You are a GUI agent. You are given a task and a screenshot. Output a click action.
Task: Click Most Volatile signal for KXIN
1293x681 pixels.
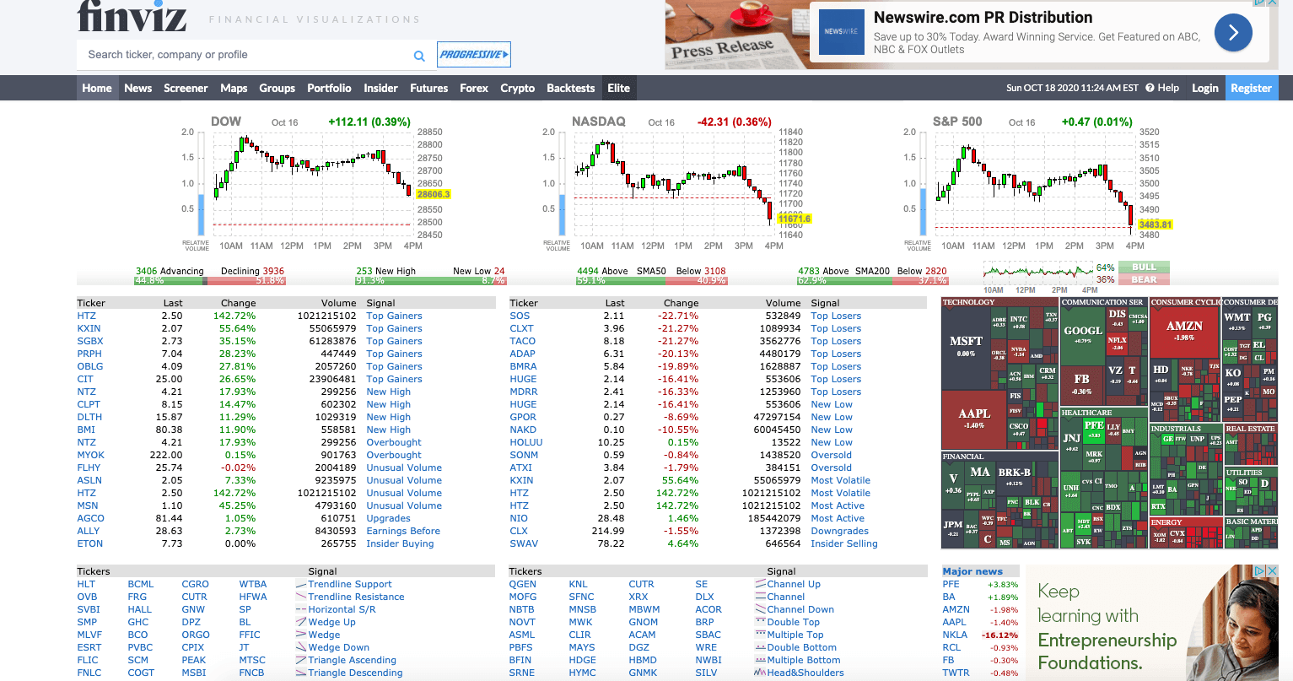(x=840, y=480)
